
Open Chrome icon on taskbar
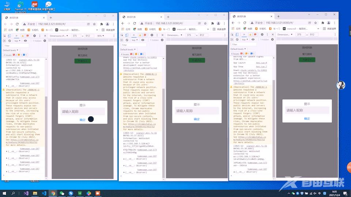point(53,193)
